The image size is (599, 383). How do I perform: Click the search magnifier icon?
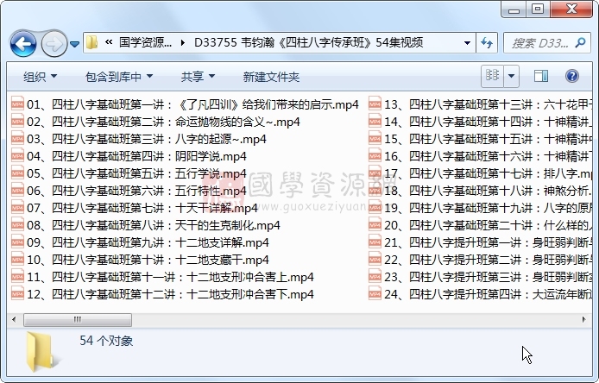click(x=580, y=43)
